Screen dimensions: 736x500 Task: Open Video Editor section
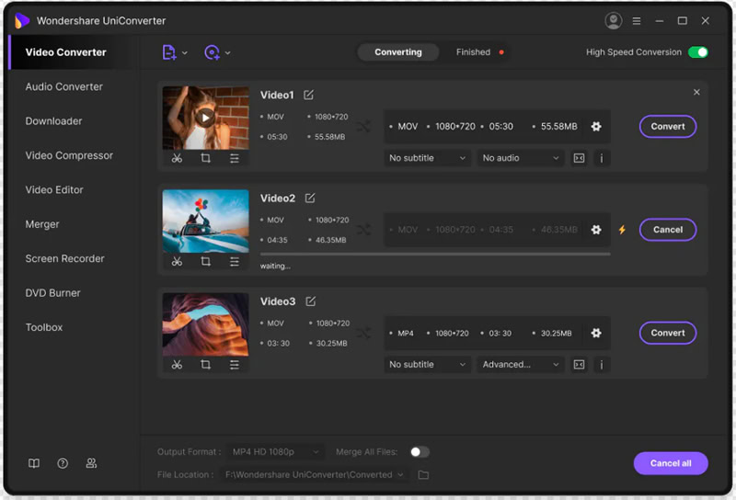(x=54, y=190)
